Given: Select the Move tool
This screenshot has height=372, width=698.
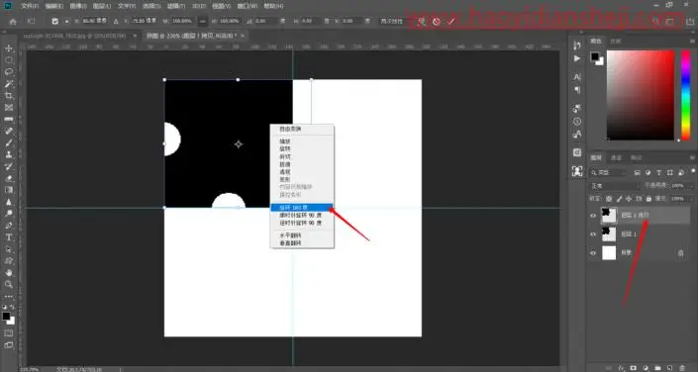Looking at the screenshot, I should [9, 48].
